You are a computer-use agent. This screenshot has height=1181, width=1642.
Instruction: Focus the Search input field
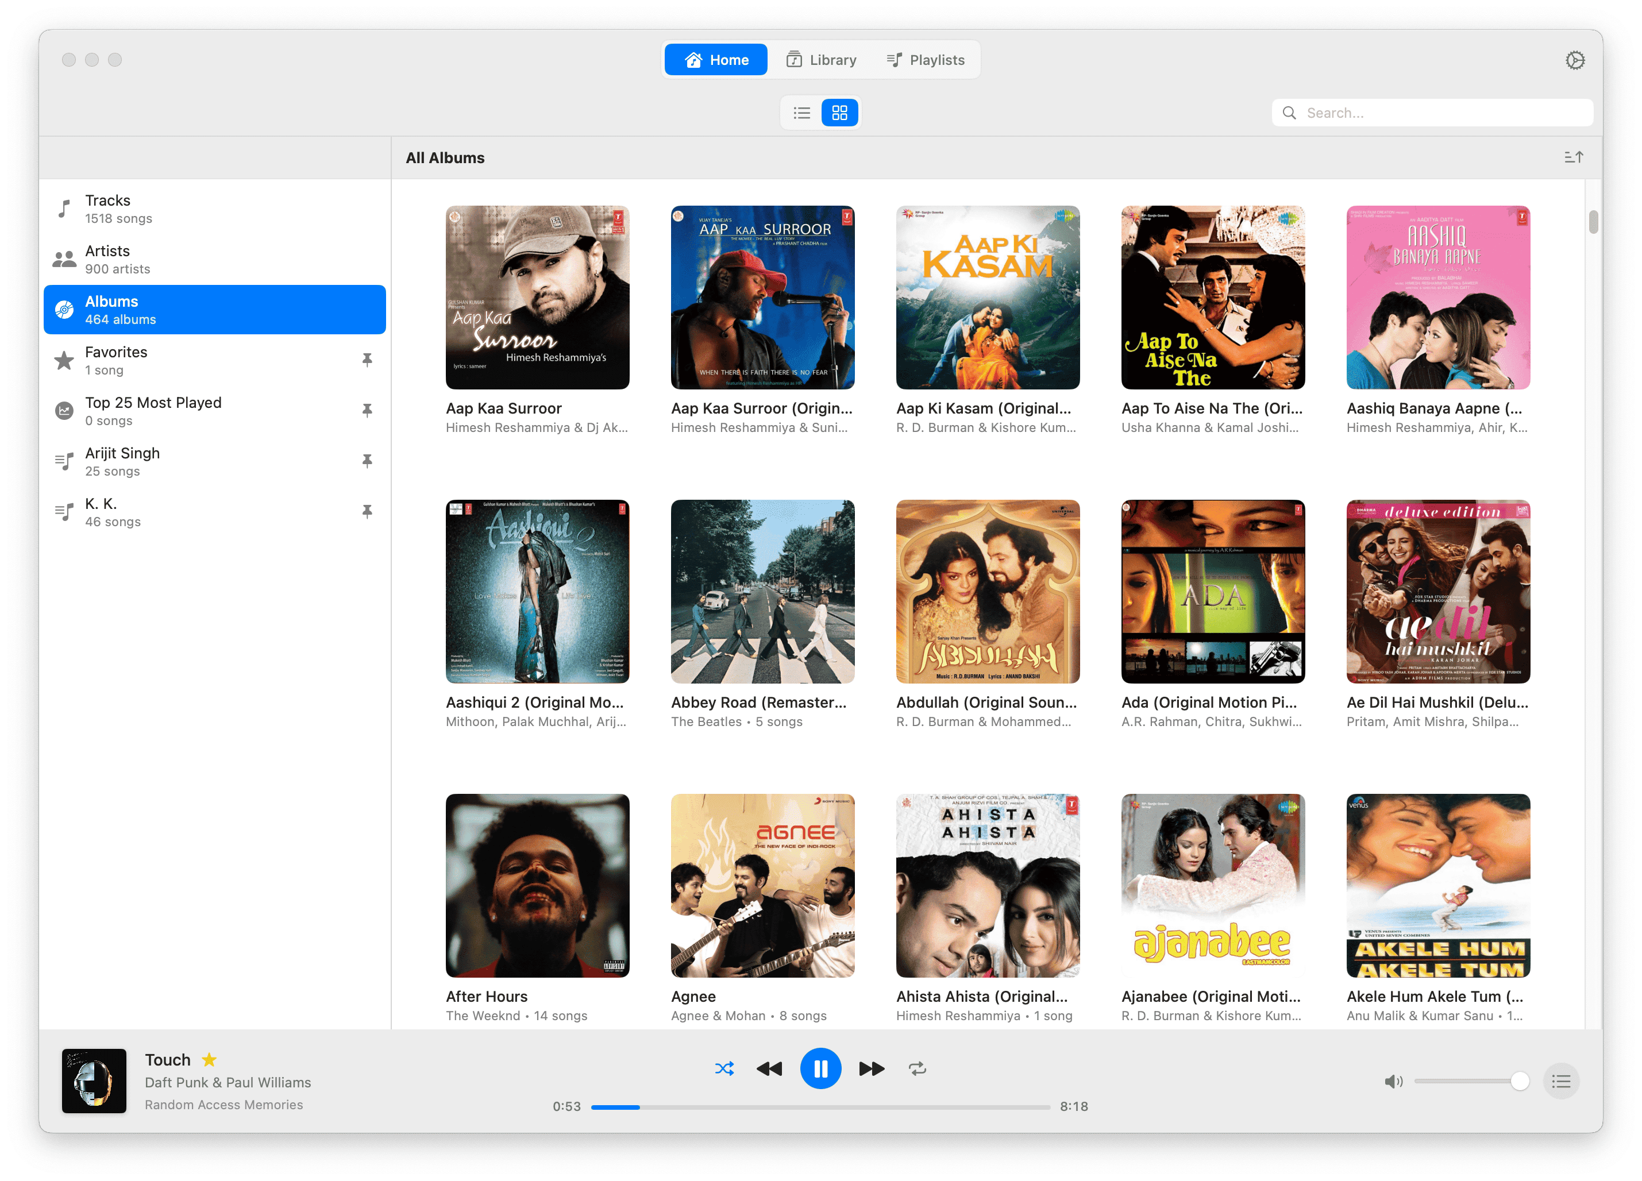(x=1432, y=113)
